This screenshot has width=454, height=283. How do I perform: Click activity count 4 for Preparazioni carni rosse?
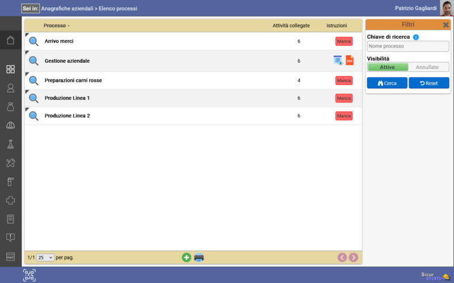click(299, 80)
